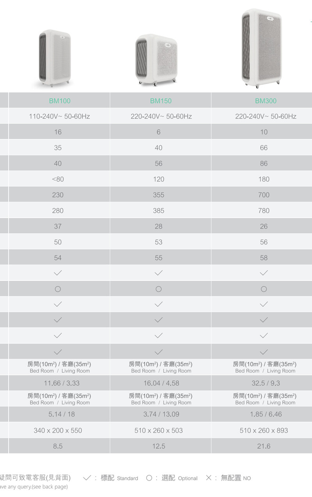Click the checkmark directly below 58 in BM300 column
Screen dimensions: 312x497
coord(264,273)
